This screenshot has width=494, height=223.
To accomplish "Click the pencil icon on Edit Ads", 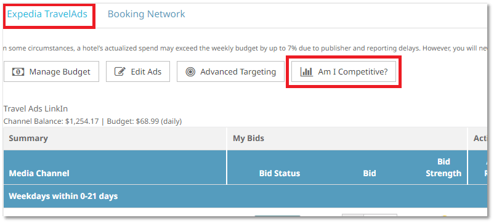I will click(x=119, y=72).
